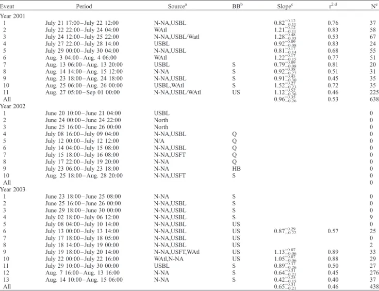The height and width of the screenshot is (291, 379).
Task: Click N value 225
Action: [x=374, y=92]
